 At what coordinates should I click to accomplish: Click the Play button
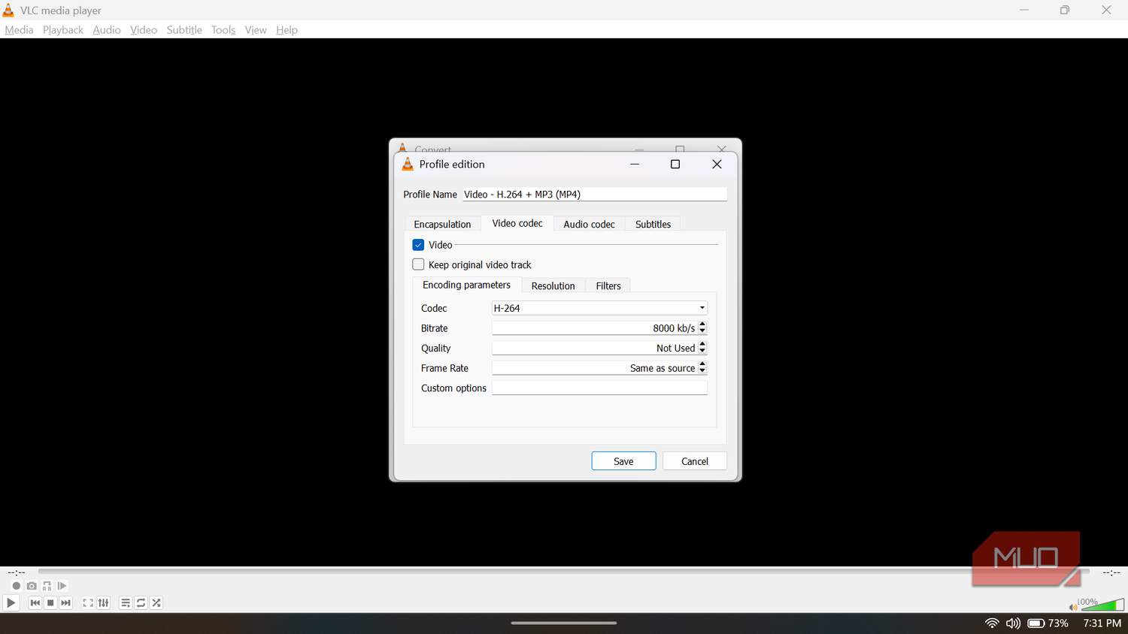11,602
